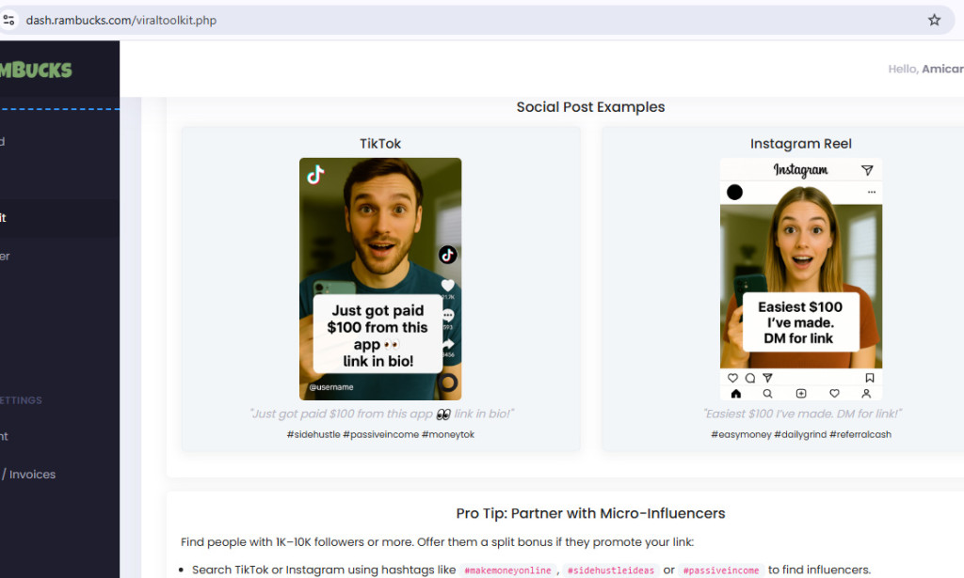This screenshot has height=578, width=964.
Task: Click the Instagram search magnifier icon
Action: click(x=768, y=394)
